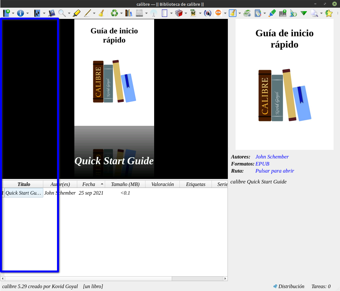Screen dimensions: 340x291
Task: Select the Quick Start Gu… title cell
Action: pos(24,193)
